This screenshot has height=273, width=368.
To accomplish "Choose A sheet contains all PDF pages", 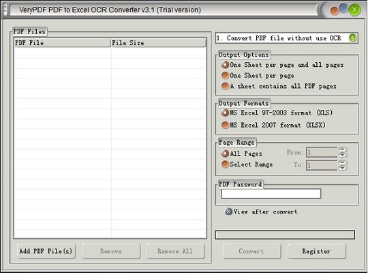I will pyautogui.click(x=279, y=86).
